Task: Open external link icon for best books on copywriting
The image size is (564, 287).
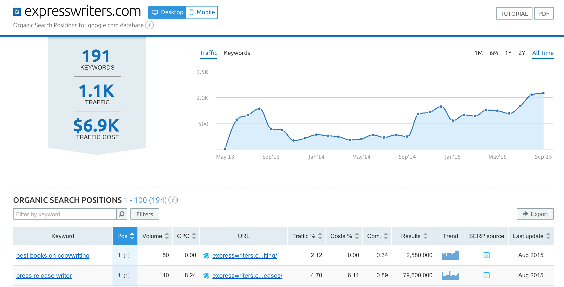Action: coord(206,256)
